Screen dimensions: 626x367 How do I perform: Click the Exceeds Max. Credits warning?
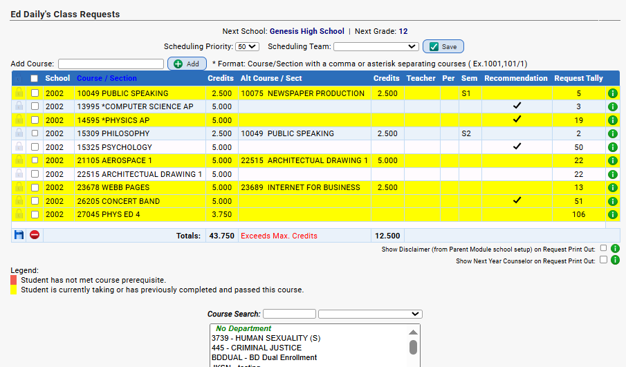coord(279,236)
